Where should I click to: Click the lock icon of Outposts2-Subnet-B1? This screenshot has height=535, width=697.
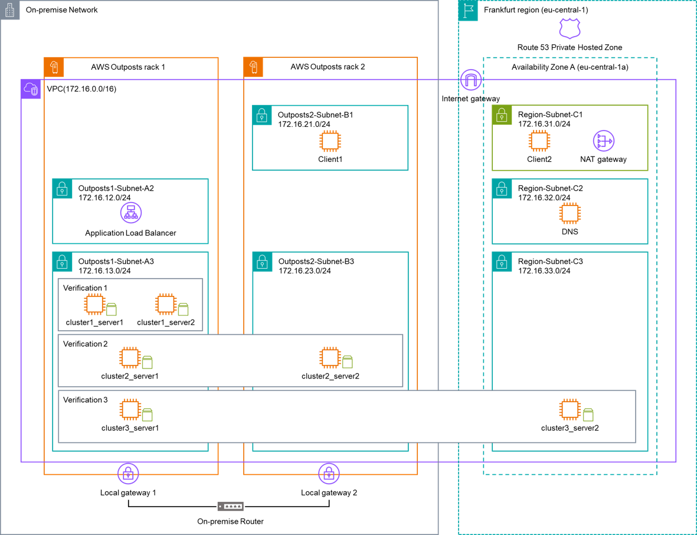(x=262, y=115)
